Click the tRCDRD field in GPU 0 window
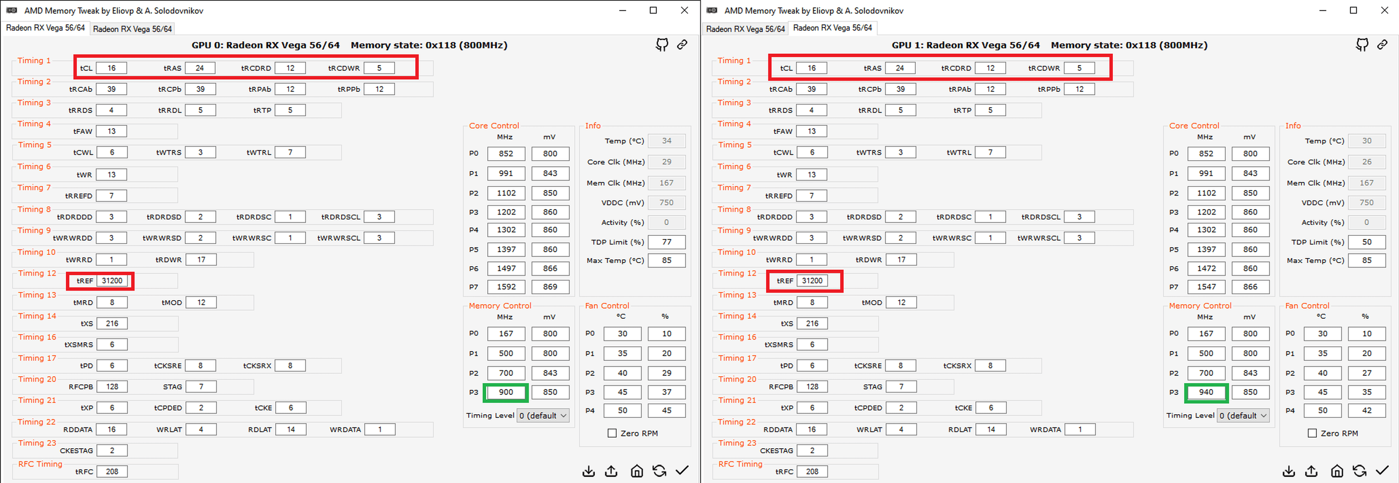 [290, 68]
